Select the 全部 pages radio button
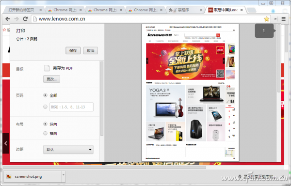The image size is (291, 186). 45,95
